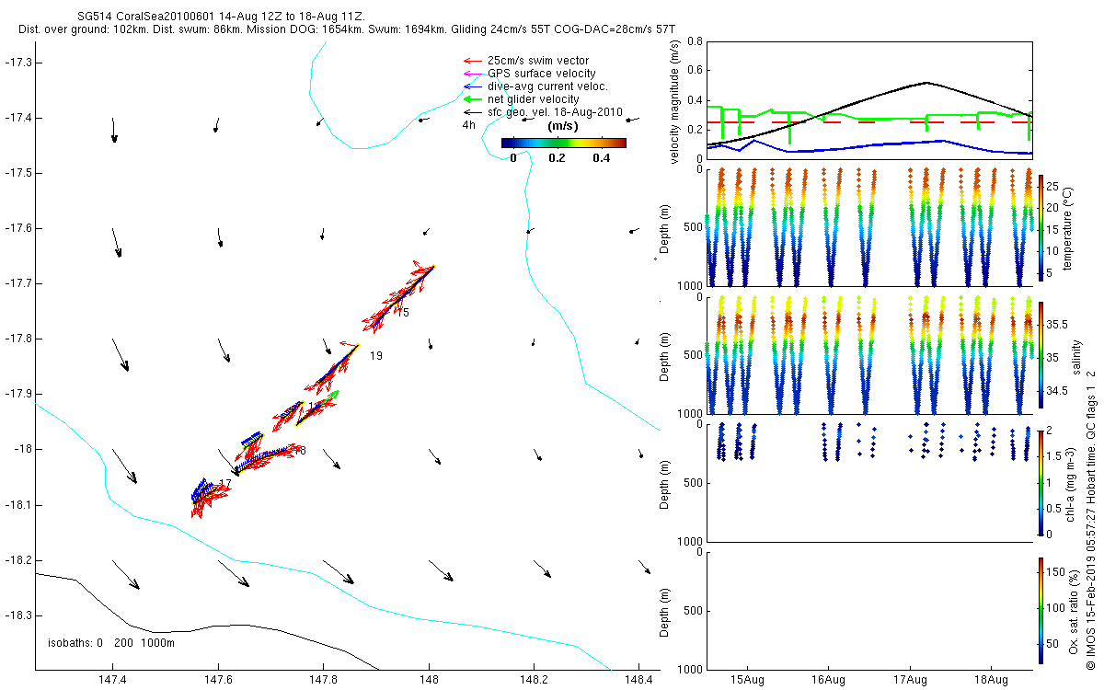Click the dive label 19 on map
Image resolution: width=1104 pixels, height=690 pixels.
(376, 355)
